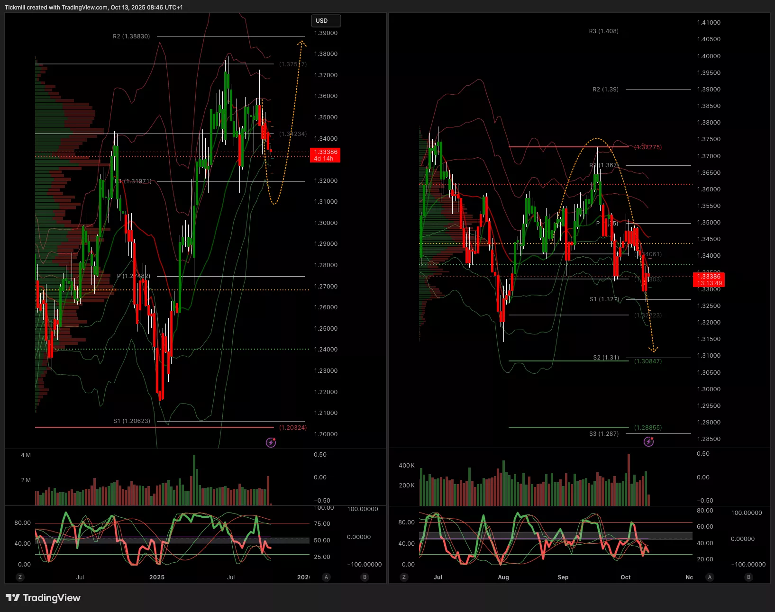This screenshot has width=775, height=612.
Task: Click the red 1.33386 price label on right chart
Action: (x=709, y=279)
